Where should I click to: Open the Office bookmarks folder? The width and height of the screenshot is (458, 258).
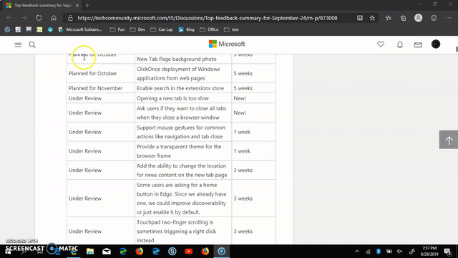click(209, 29)
